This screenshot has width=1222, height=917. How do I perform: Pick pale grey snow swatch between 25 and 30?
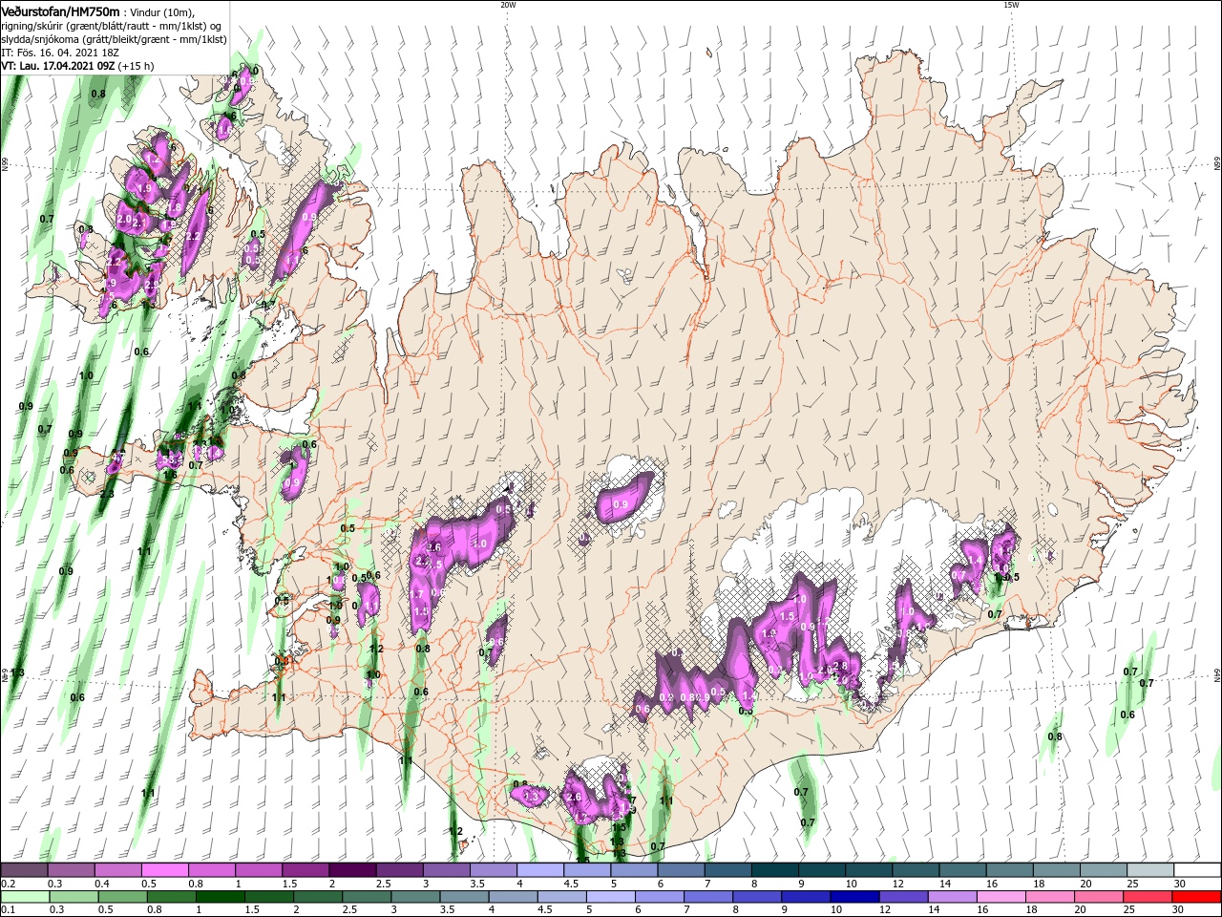tap(1150, 870)
